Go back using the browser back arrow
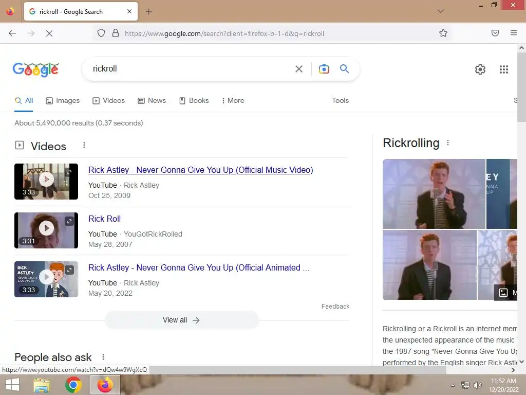 [x=12, y=33]
